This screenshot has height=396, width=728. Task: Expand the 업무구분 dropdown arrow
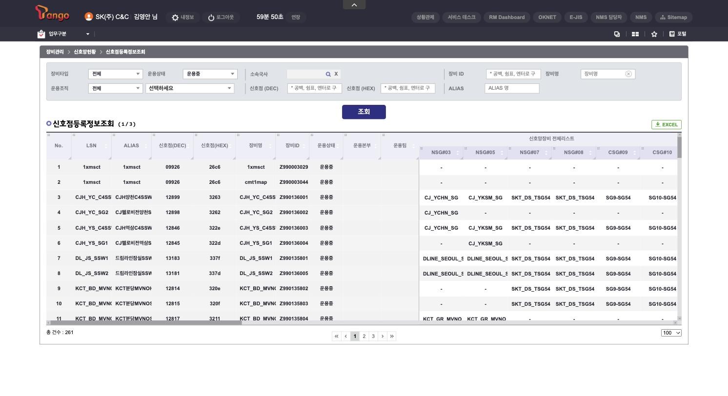tap(88, 34)
